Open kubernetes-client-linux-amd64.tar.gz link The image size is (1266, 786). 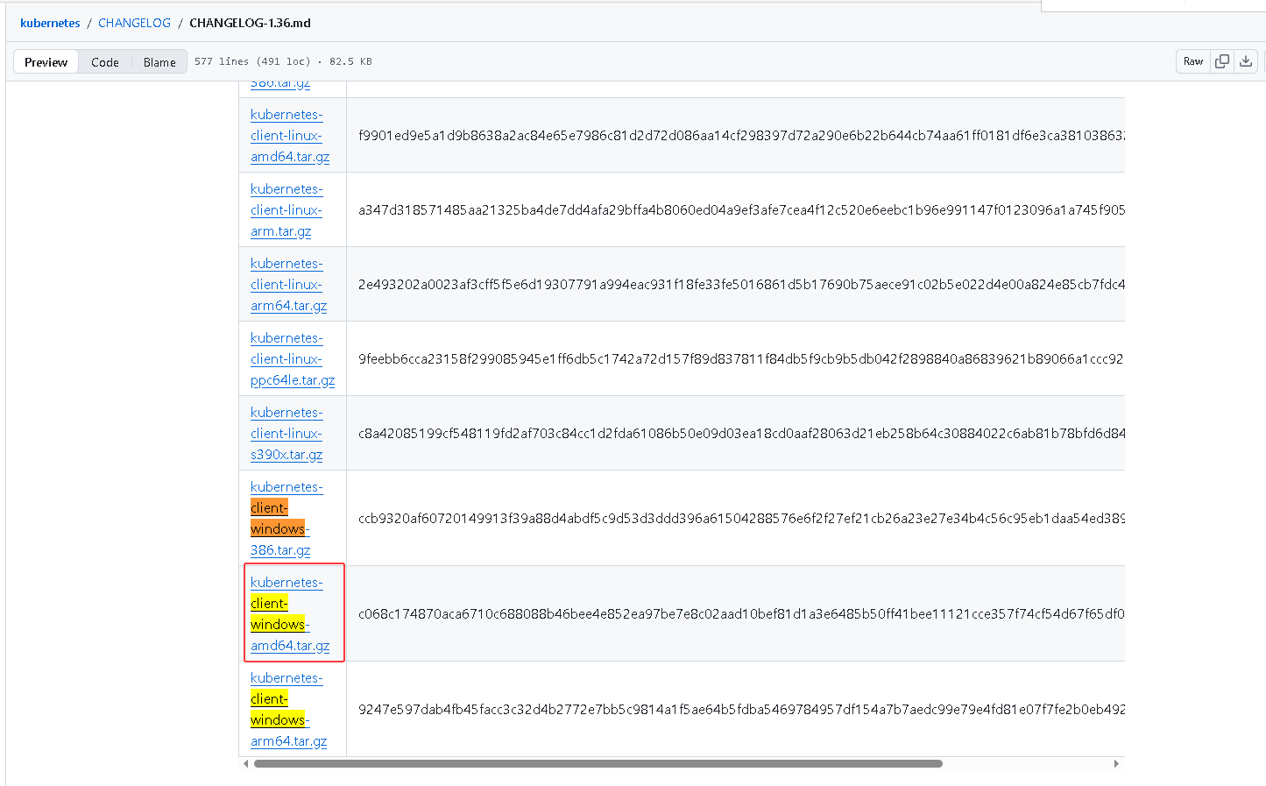pos(290,136)
